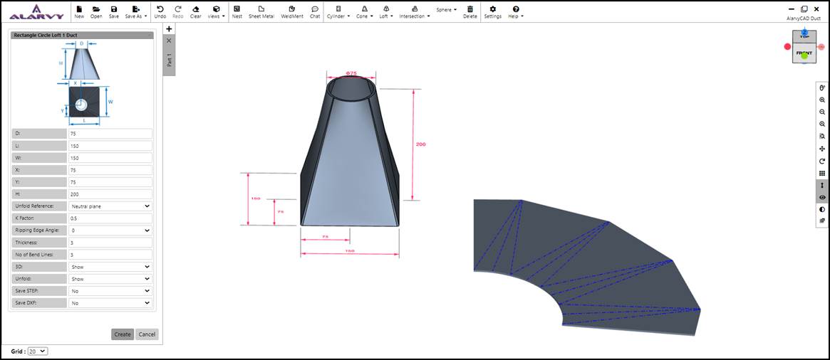This screenshot has width=830, height=360.
Task: Toggle the dimension arrow display icon
Action: click(822, 186)
